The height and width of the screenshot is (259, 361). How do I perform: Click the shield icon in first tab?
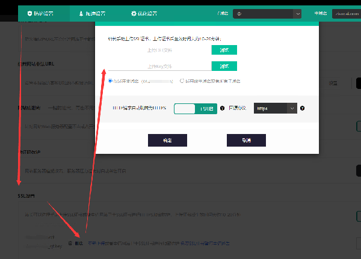[x=29, y=14]
